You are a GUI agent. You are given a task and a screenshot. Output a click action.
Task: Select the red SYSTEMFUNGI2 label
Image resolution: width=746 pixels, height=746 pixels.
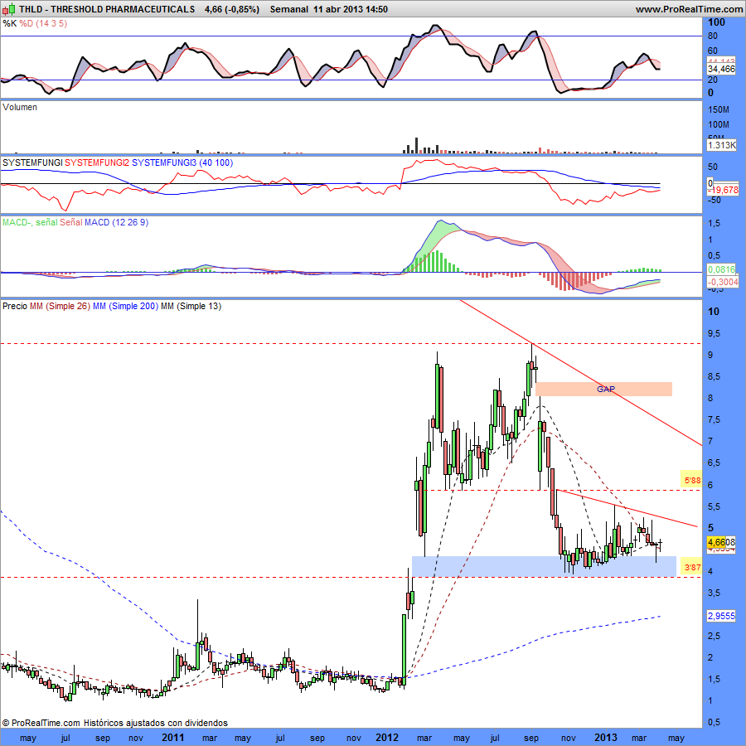[97, 162]
